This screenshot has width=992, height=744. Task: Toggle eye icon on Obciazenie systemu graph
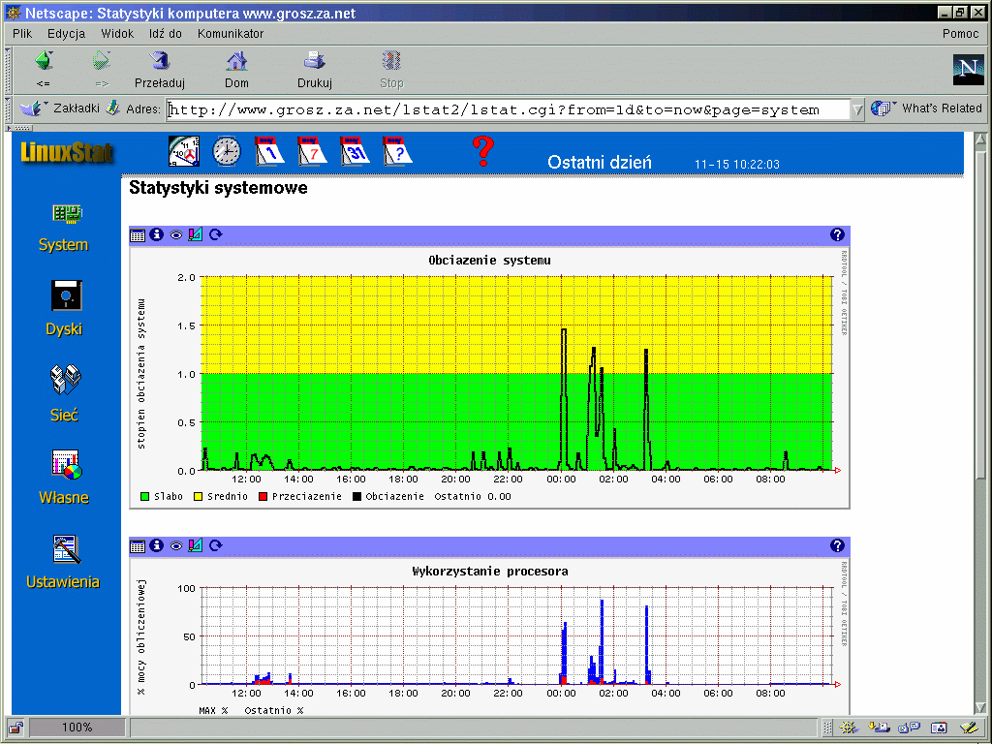coord(176,234)
